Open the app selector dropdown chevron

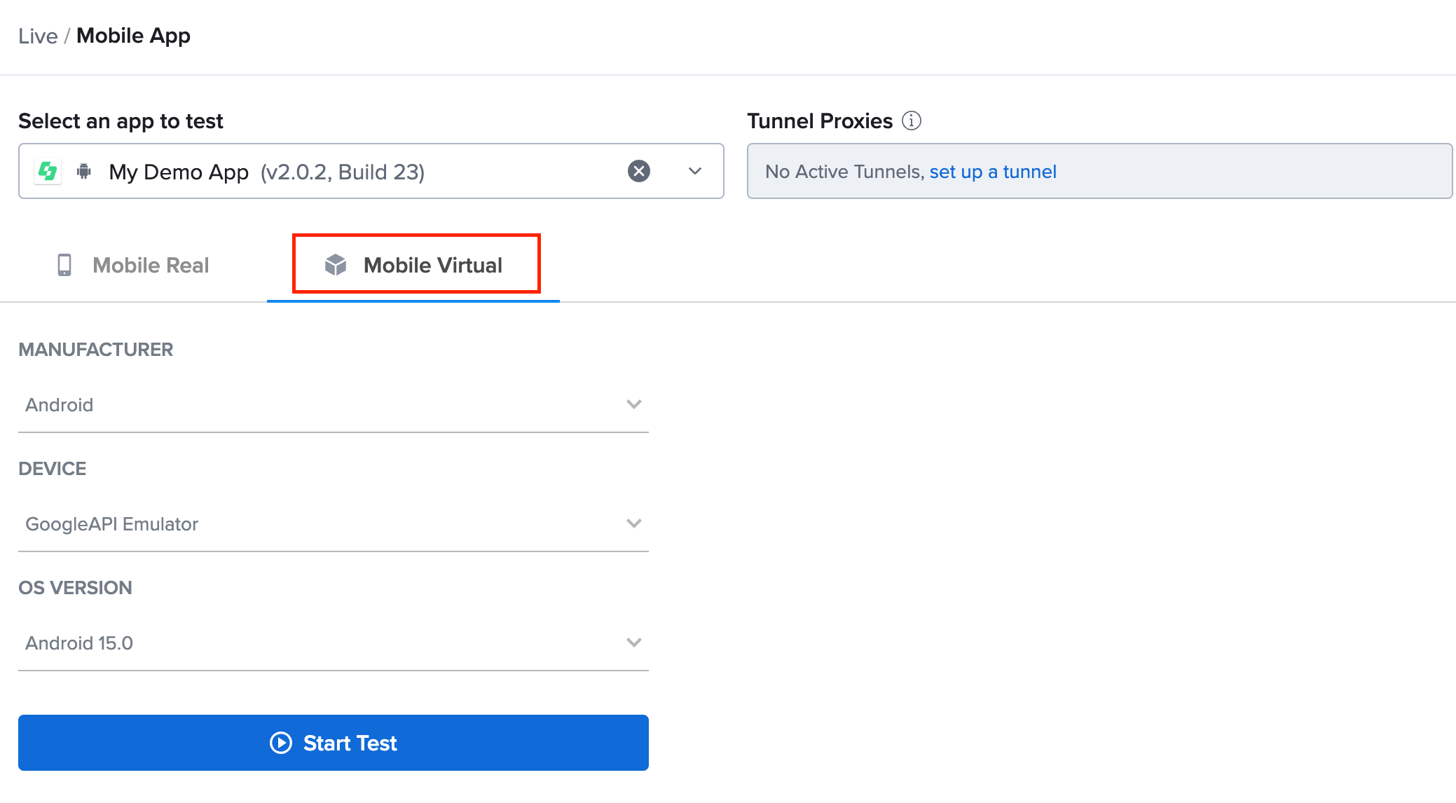pos(694,171)
